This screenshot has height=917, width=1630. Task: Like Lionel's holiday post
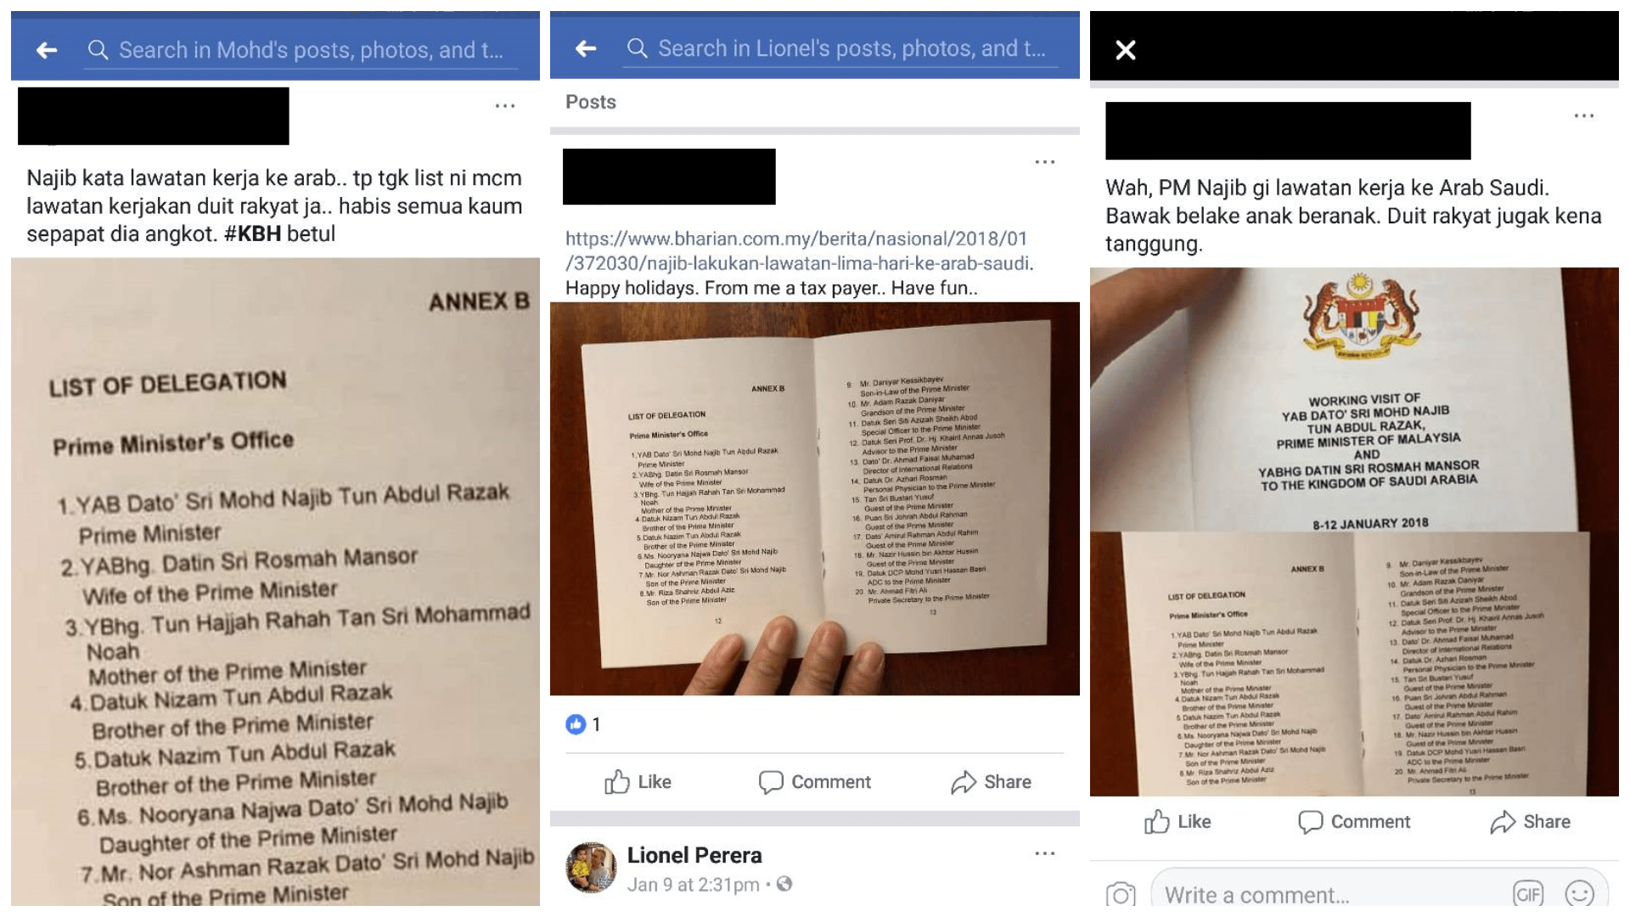click(x=638, y=782)
